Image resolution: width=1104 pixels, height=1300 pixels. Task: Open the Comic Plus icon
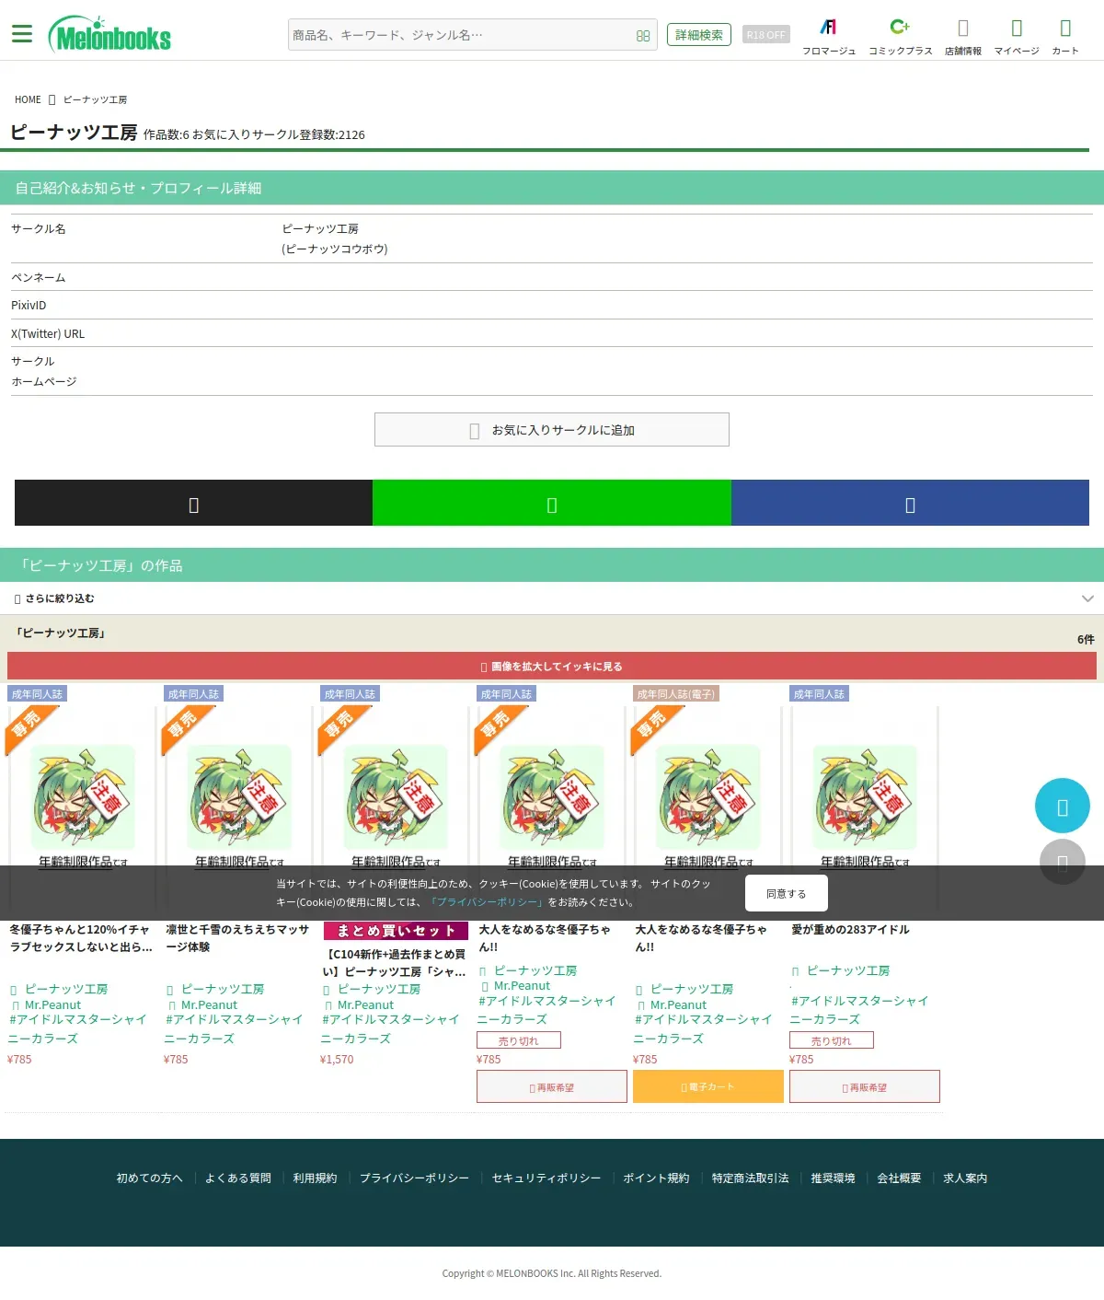(900, 37)
